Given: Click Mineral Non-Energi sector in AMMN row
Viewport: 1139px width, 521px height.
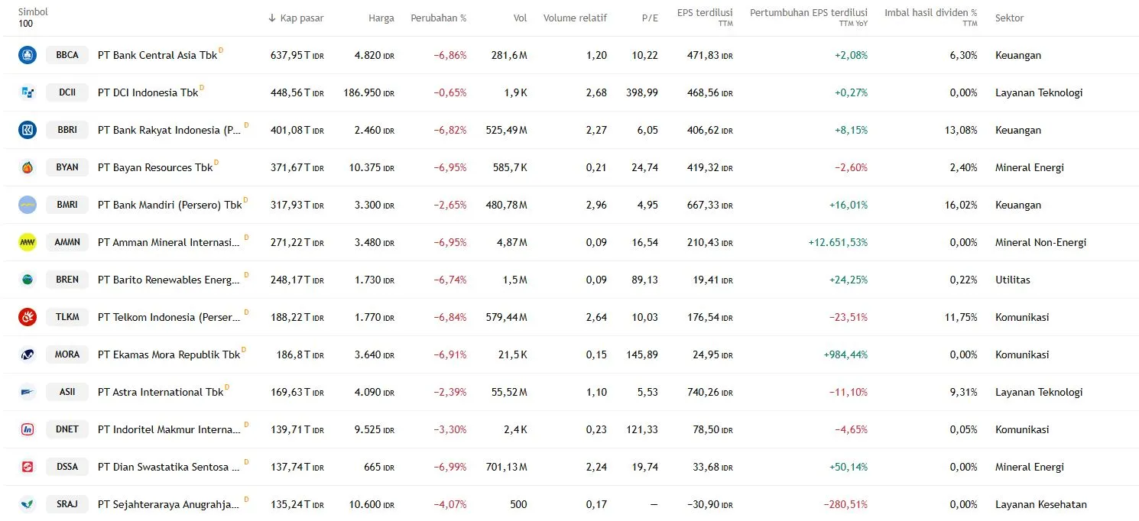Looking at the screenshot, I should pyautogui.click(x=1040, y=242).
